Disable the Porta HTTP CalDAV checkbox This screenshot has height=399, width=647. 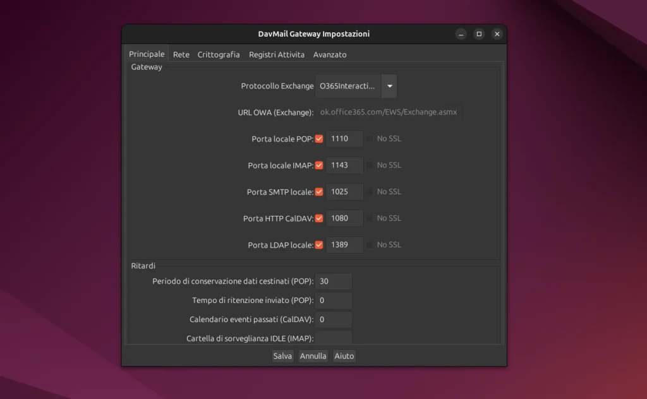[320, 218]
